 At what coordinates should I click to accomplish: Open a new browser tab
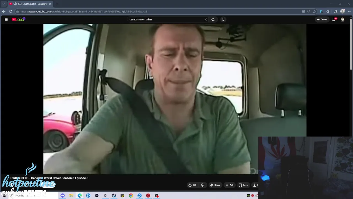pos(57,4)
